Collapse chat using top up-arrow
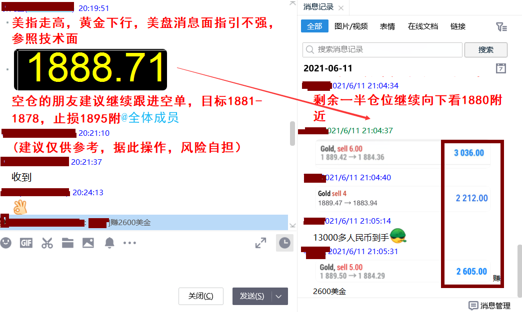Image resolution: width=522 pixels, height=312 pixels. point(292,3)
